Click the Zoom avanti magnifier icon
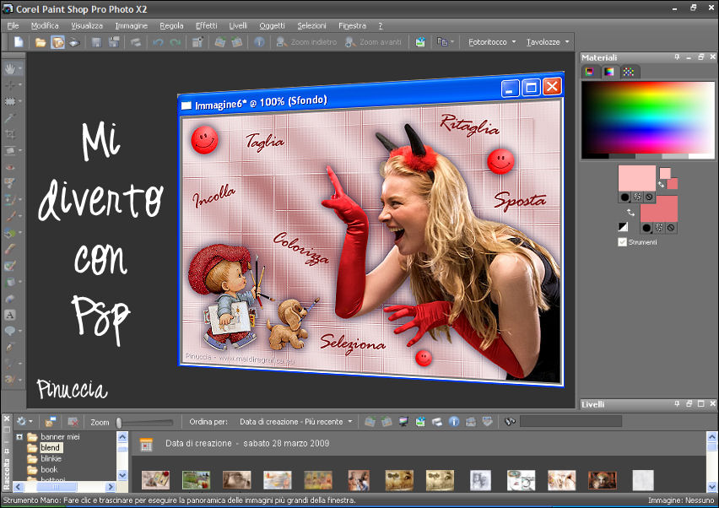The height and width of the screenshot is (508, 719). pos(349,42)
